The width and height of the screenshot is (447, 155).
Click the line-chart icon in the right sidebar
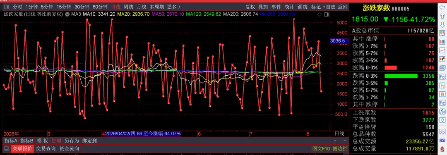[442, 50]
